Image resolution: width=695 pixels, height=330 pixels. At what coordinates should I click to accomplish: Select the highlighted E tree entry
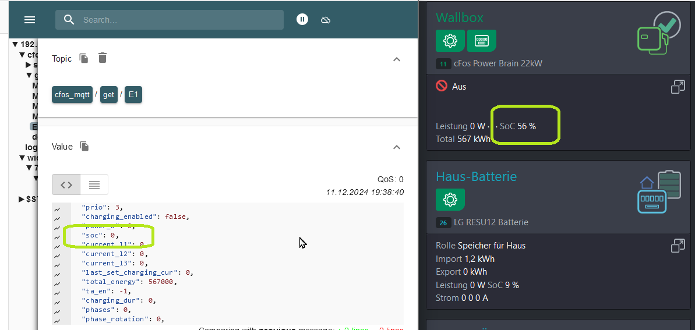click(34, 127)
